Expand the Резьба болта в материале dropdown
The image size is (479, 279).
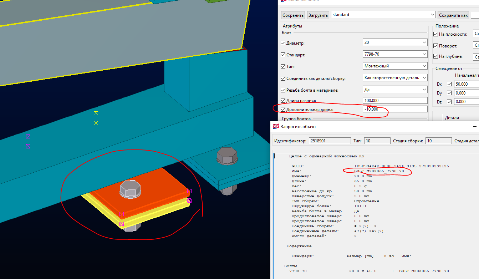[x=395, y=89]
